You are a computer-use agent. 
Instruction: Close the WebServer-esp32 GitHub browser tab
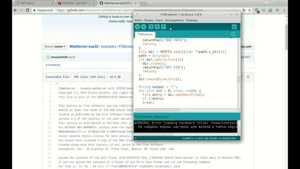point(135,3)
